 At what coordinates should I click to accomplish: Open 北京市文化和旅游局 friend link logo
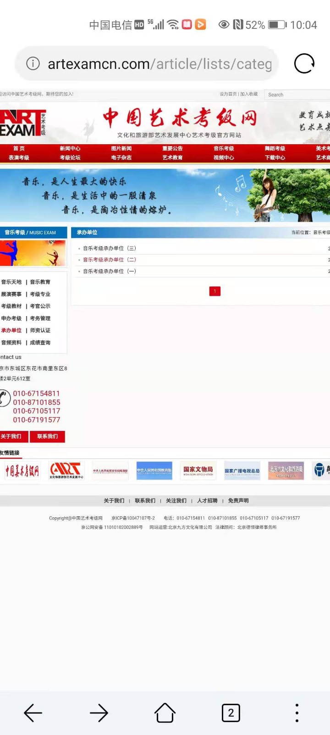pyautogui.click(x=286, y=471)
